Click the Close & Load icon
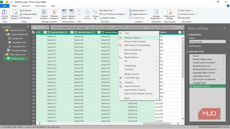 tap(5, 12)
